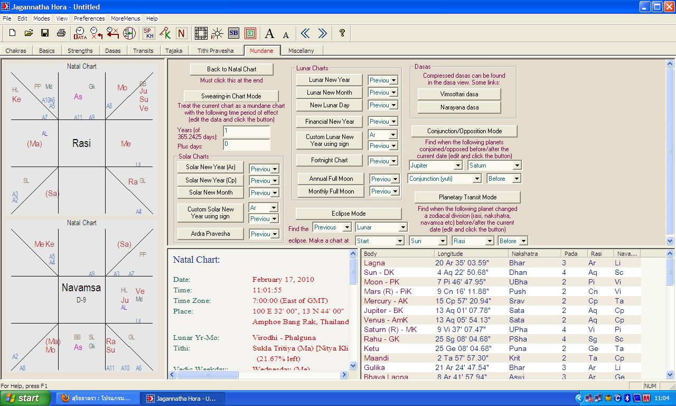The width and height of the screenshot is (676, 406).
Task: Click the red N toolbar icon
Action: (x=182, y=33)
